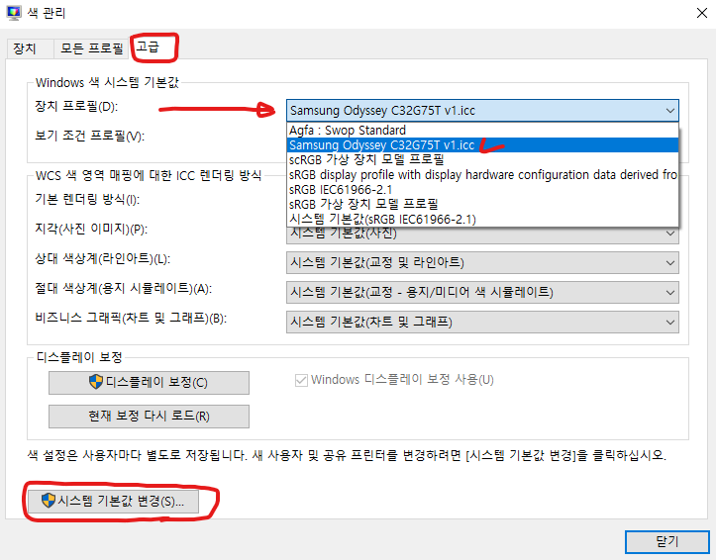Viewport: 716px width, 560px height.
Task: Pick scRGB 가상 장치 모델 프로필
Action: point(482,159)
